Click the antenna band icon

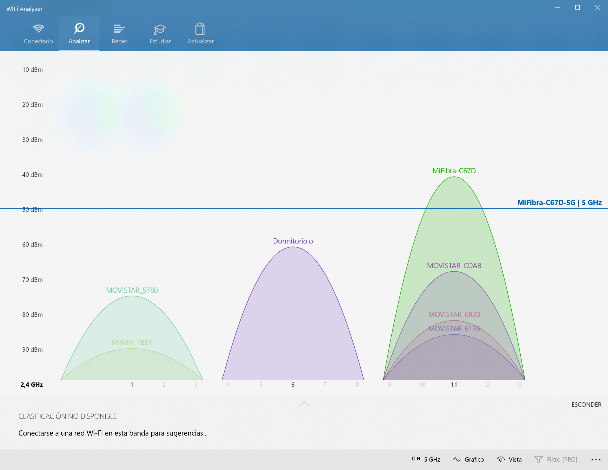coord(416,459)
